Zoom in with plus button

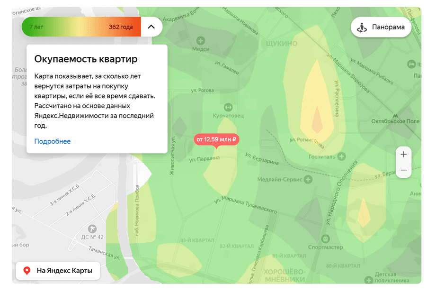pyautogui.click(x=403, y=154)
